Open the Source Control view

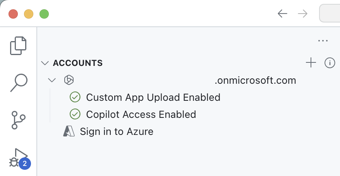[x=18, y=120]
